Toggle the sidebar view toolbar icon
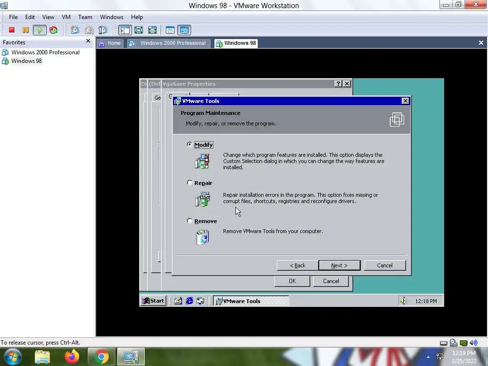Viewport: 488px width, 366px height. pos(125,30)
